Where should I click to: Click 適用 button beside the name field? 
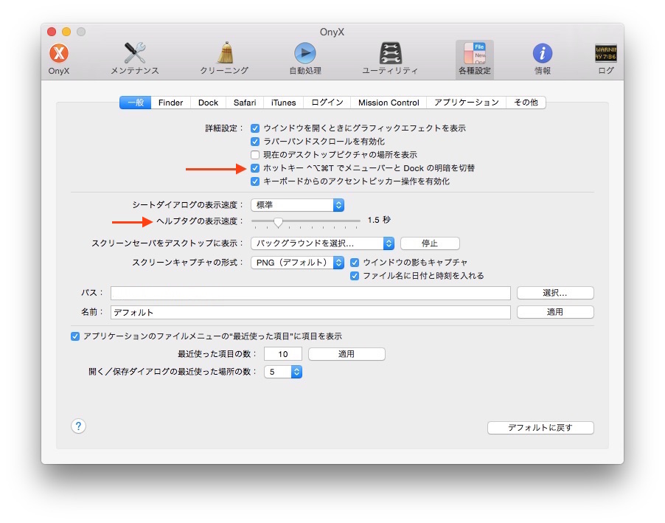tap(555, 312)
